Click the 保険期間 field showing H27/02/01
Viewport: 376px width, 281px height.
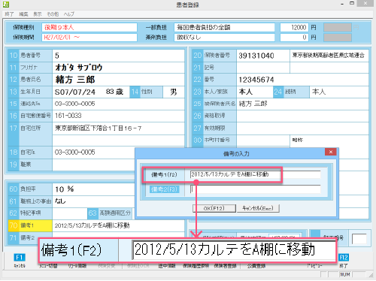coord(89,38)
